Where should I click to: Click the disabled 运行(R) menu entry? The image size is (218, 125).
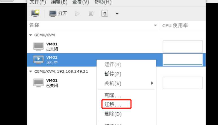point(126,65)
